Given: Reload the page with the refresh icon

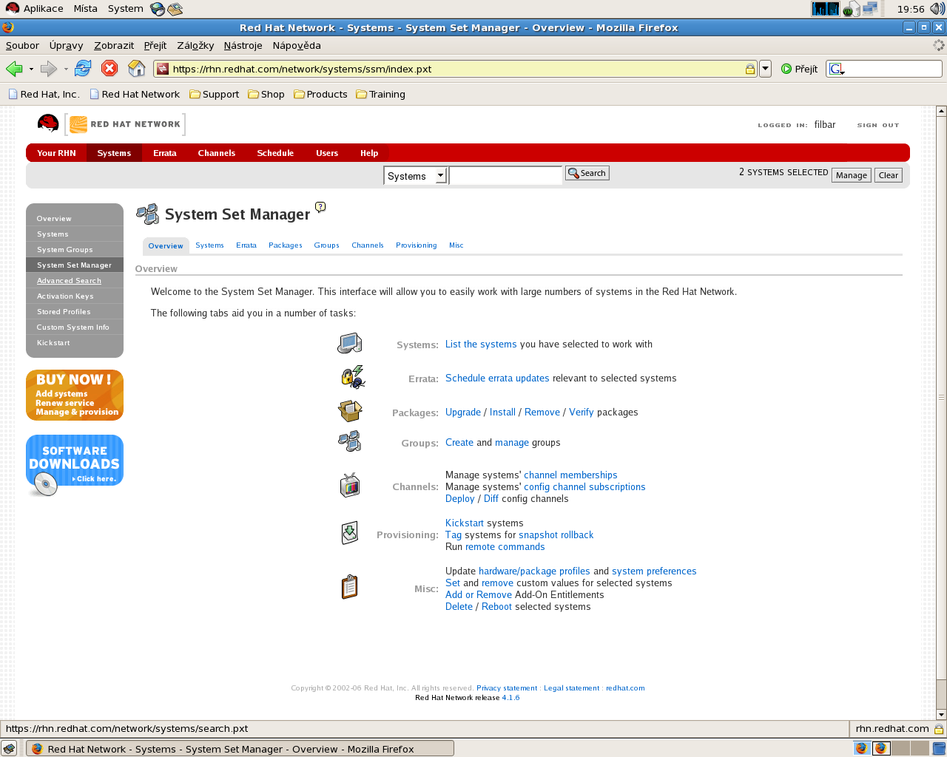Looking at the screenshot, I should pos(83,69).
